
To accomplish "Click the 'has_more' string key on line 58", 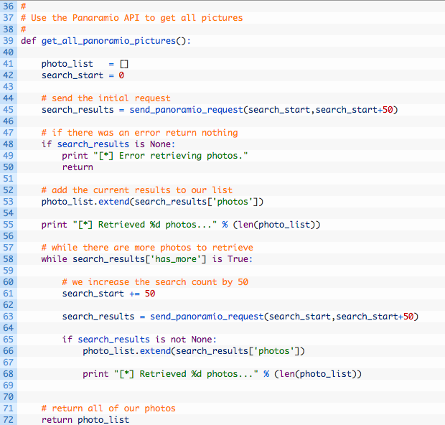I will coord(176,259).
